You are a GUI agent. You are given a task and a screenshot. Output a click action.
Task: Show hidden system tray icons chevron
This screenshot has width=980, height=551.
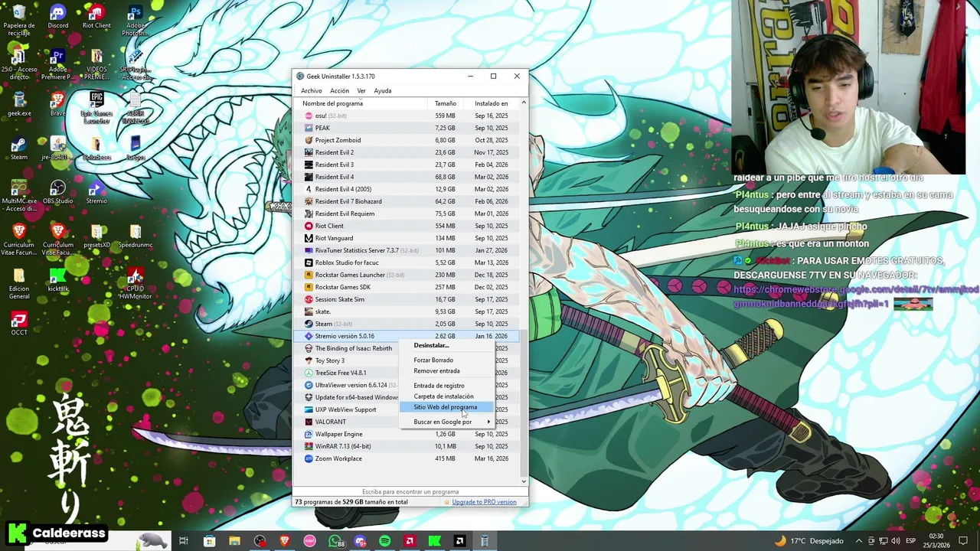859,541
